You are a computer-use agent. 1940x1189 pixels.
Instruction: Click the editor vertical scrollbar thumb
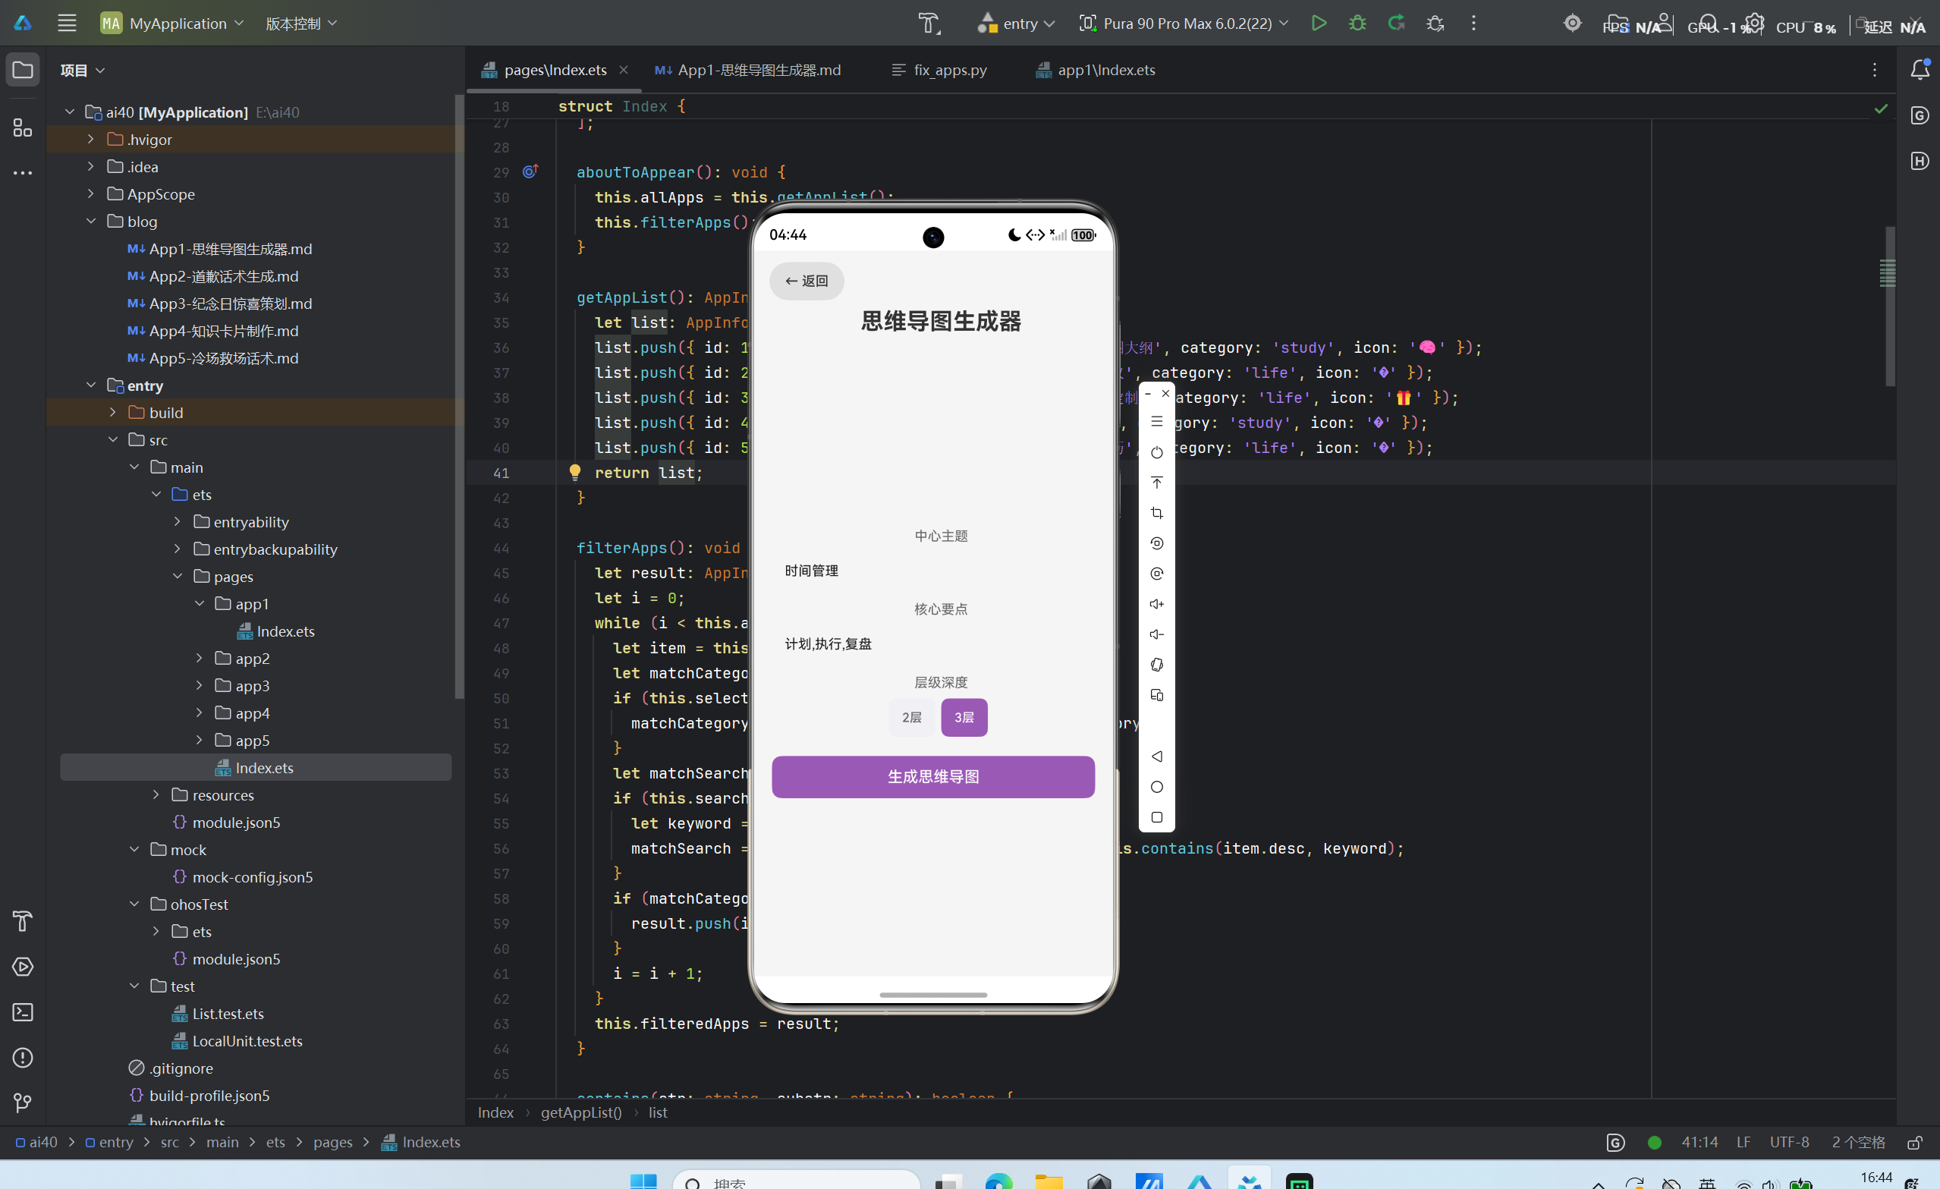pos(1890,307)
